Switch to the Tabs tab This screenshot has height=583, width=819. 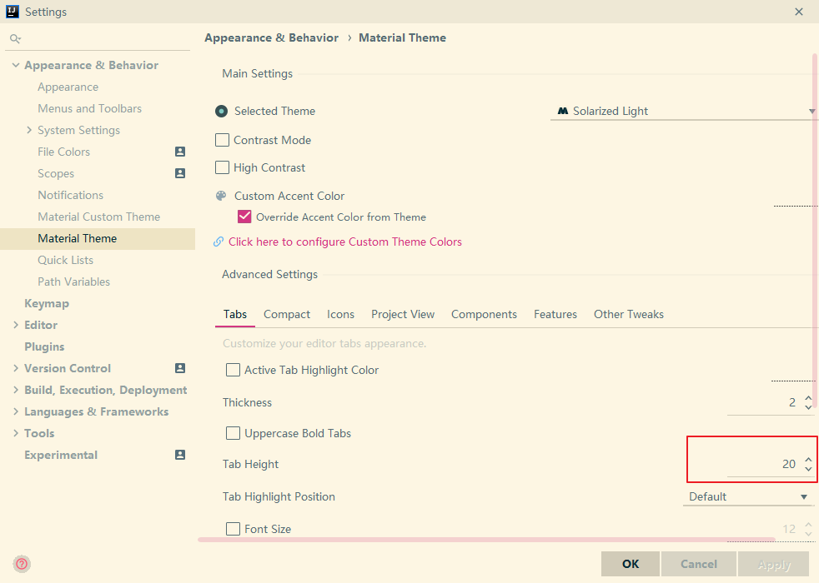(235, 315)
